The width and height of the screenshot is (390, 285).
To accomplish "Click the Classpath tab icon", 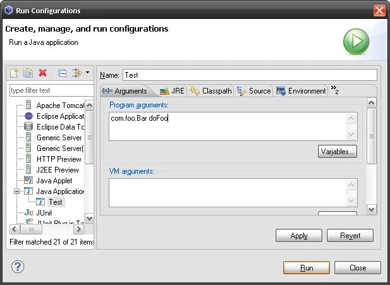I will pyautogui.click(x=195, y=91).
